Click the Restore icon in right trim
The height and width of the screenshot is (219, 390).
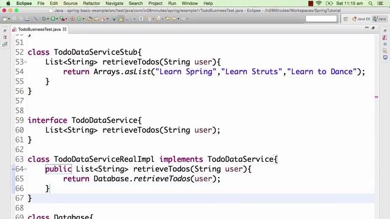point(385,30)
